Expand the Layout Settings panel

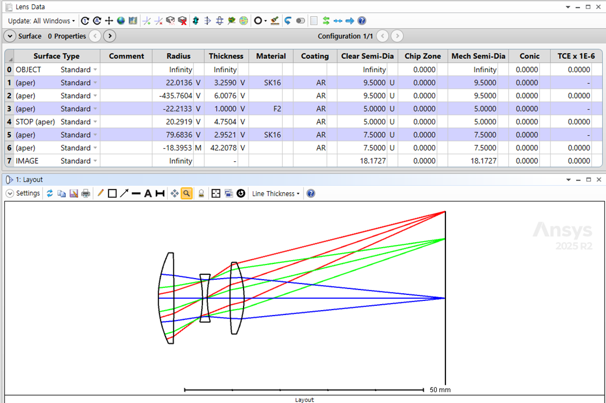pyautogui.click(x=9, y=194)
